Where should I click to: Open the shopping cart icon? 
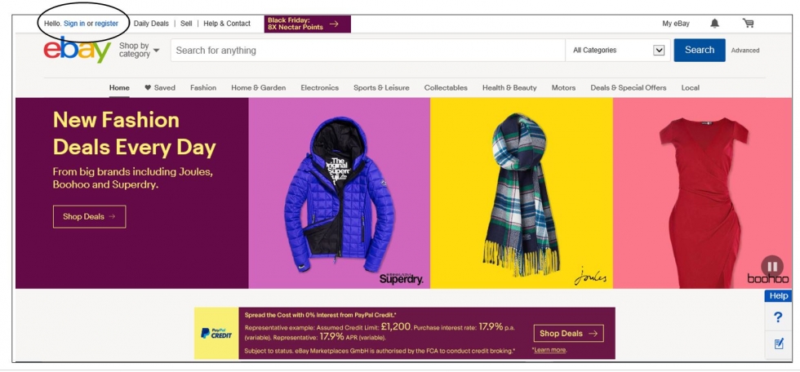(x=748, y=24)
